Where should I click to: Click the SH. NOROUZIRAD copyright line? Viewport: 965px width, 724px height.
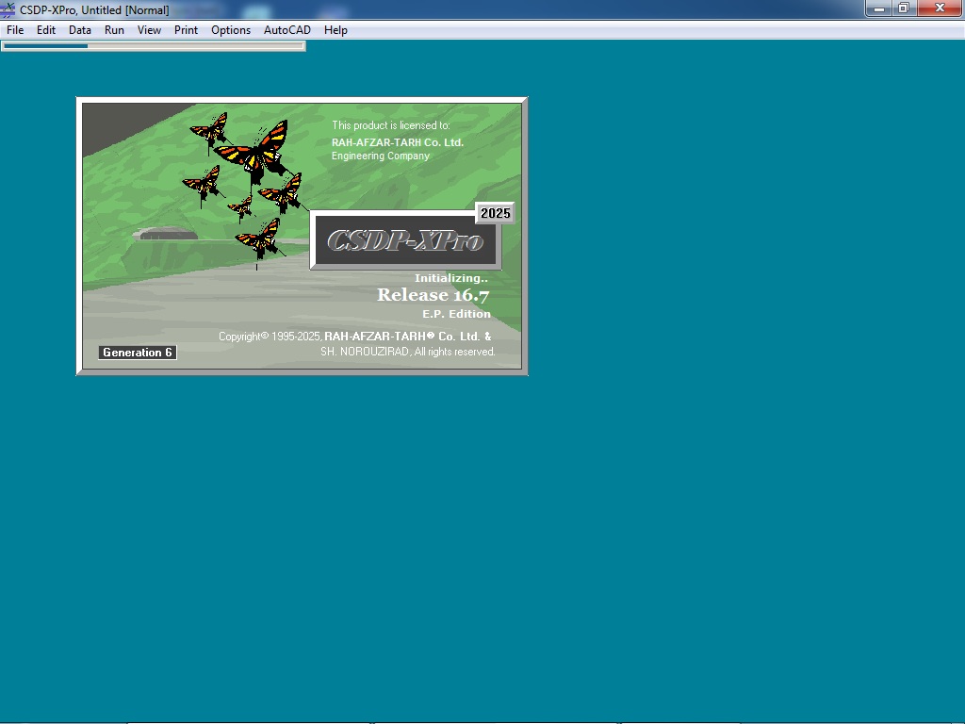[408, 352]
